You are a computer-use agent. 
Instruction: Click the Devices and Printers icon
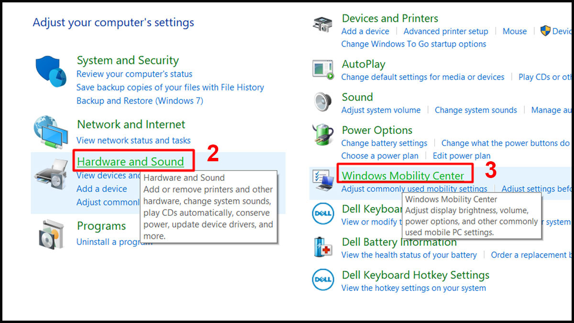click(321, 23)
